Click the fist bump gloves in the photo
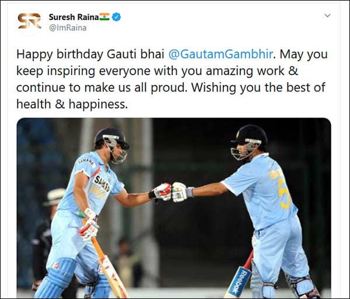This screenshot has width=350, height=299. [x=170, y=192]
